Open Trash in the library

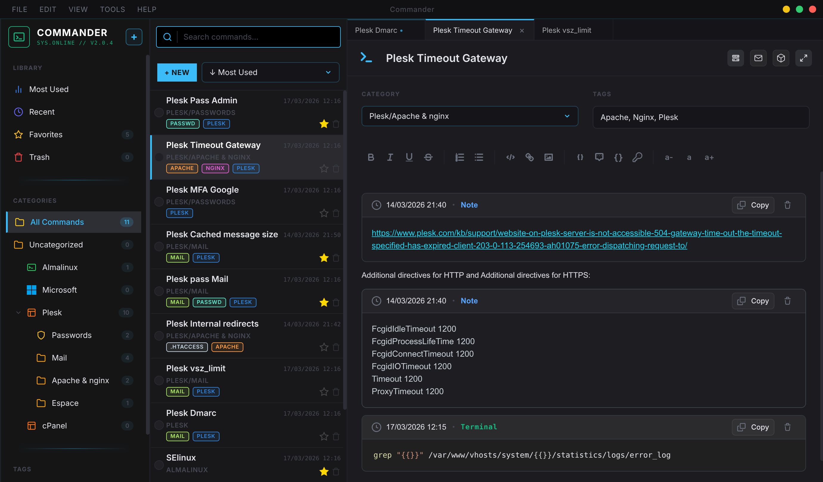pos(74,157)
